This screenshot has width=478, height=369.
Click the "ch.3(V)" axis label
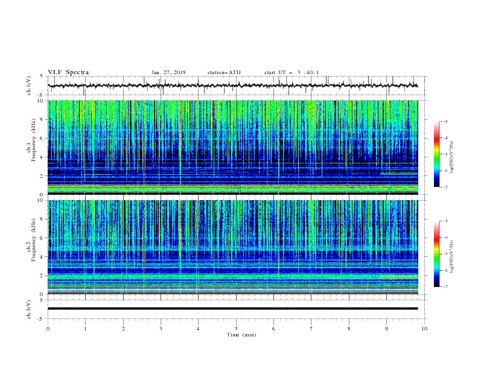pos(29,309)
